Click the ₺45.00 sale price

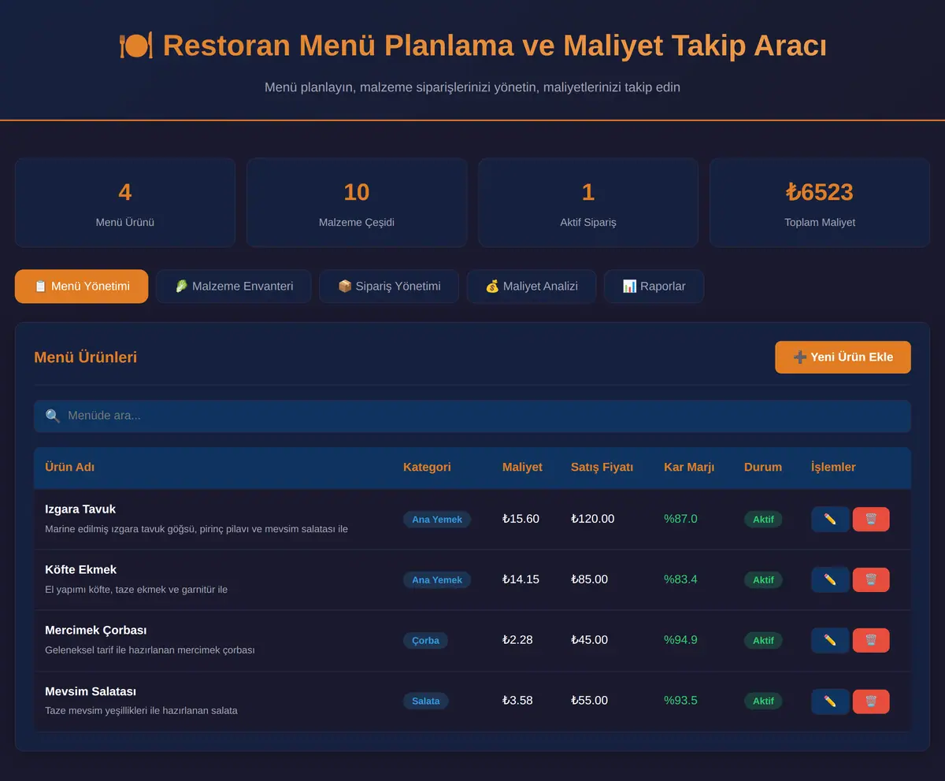pyautogui.click(x=589, y=640)
